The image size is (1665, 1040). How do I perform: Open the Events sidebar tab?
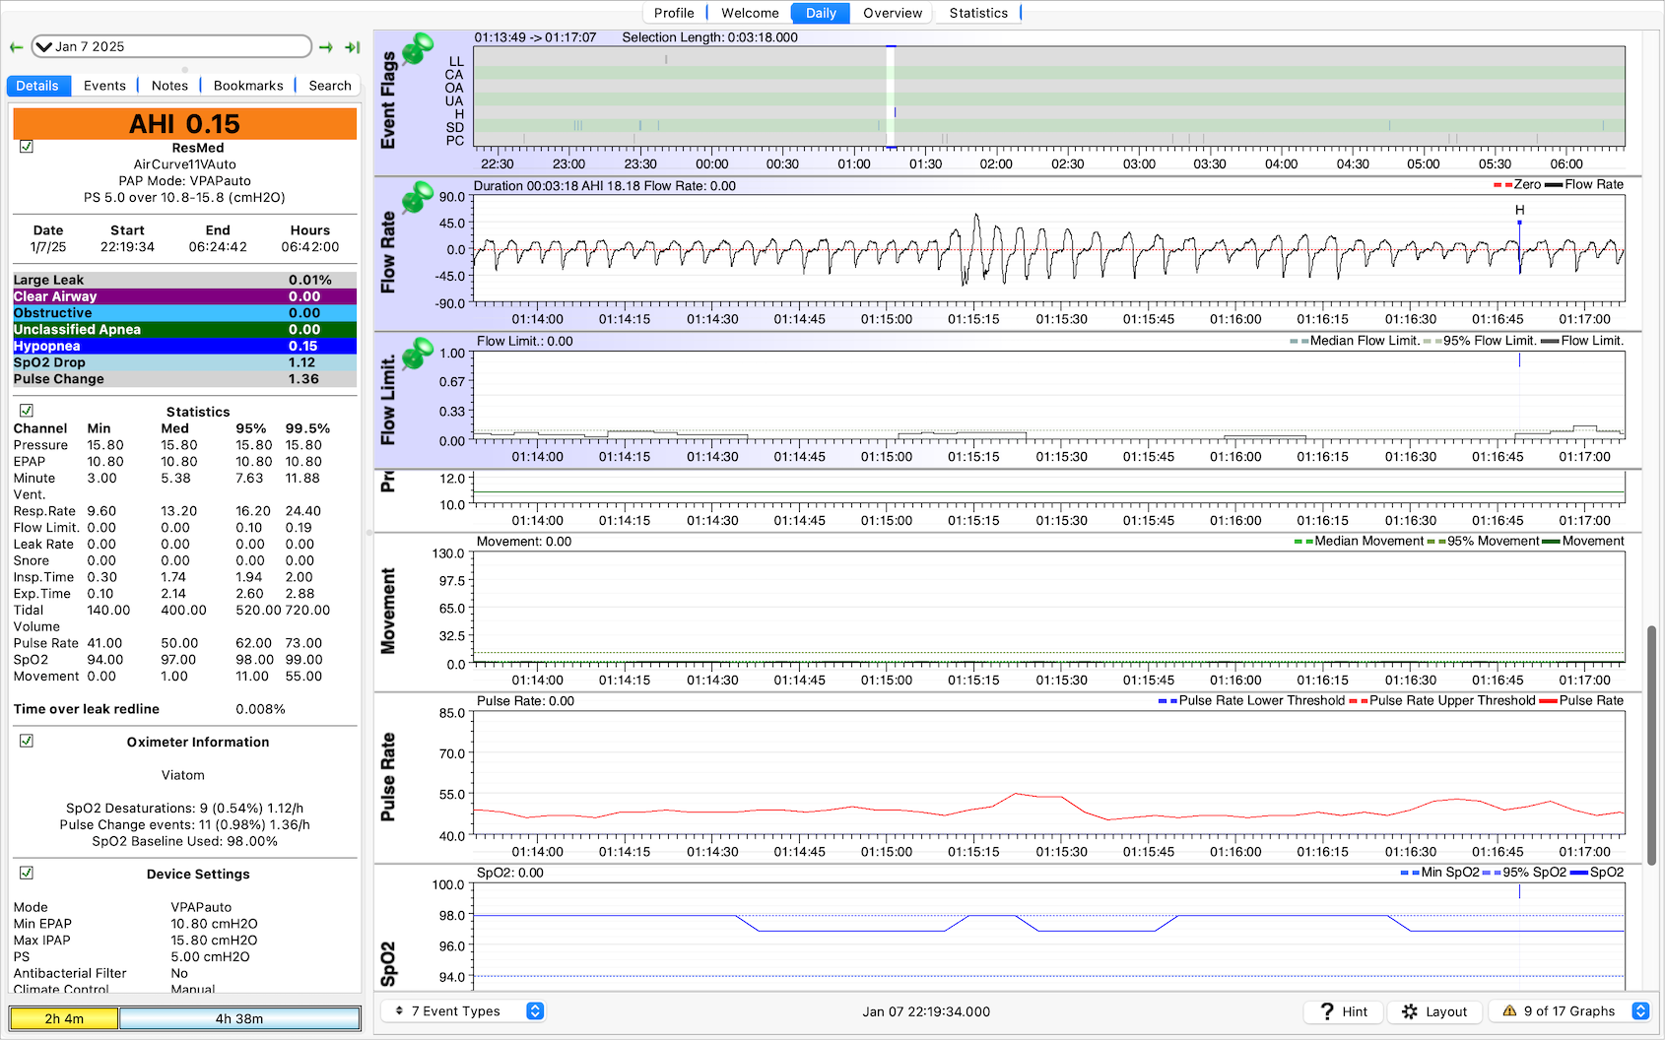(104, 86)
